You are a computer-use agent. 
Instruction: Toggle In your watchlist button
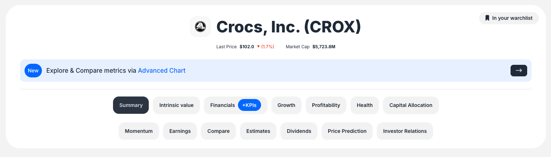point(509,18)
